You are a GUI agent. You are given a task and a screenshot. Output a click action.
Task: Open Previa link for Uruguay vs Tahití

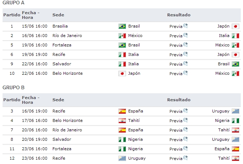(176, 159)
